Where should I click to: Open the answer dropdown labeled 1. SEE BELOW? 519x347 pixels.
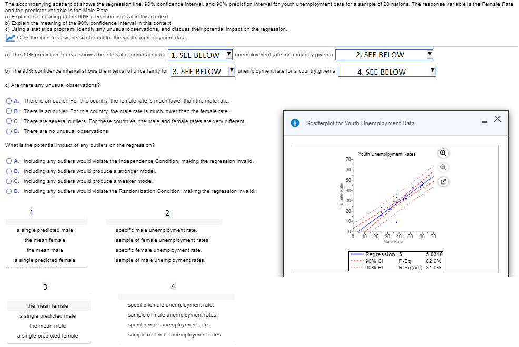230,55
